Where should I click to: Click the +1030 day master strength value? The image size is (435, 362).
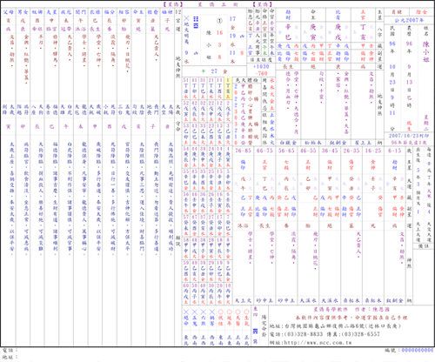tap(261, 66)
